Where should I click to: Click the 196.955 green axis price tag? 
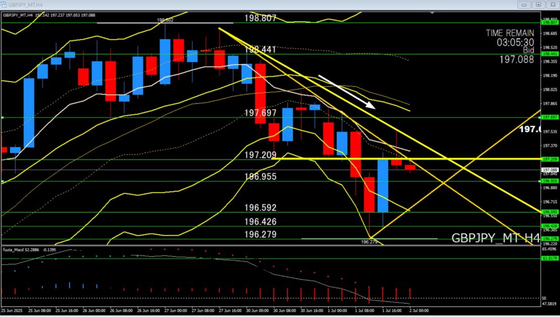click(548, 181)
